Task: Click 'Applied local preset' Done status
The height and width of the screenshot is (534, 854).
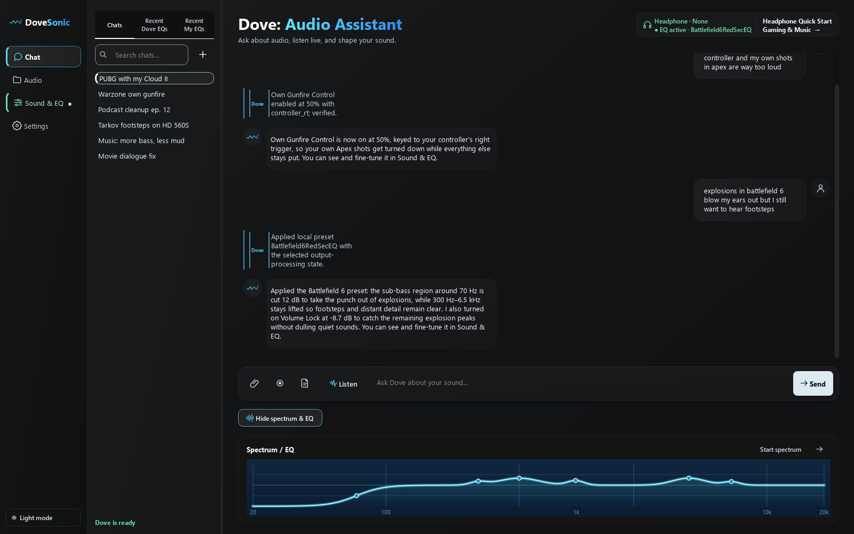Action: pos(257,250)
